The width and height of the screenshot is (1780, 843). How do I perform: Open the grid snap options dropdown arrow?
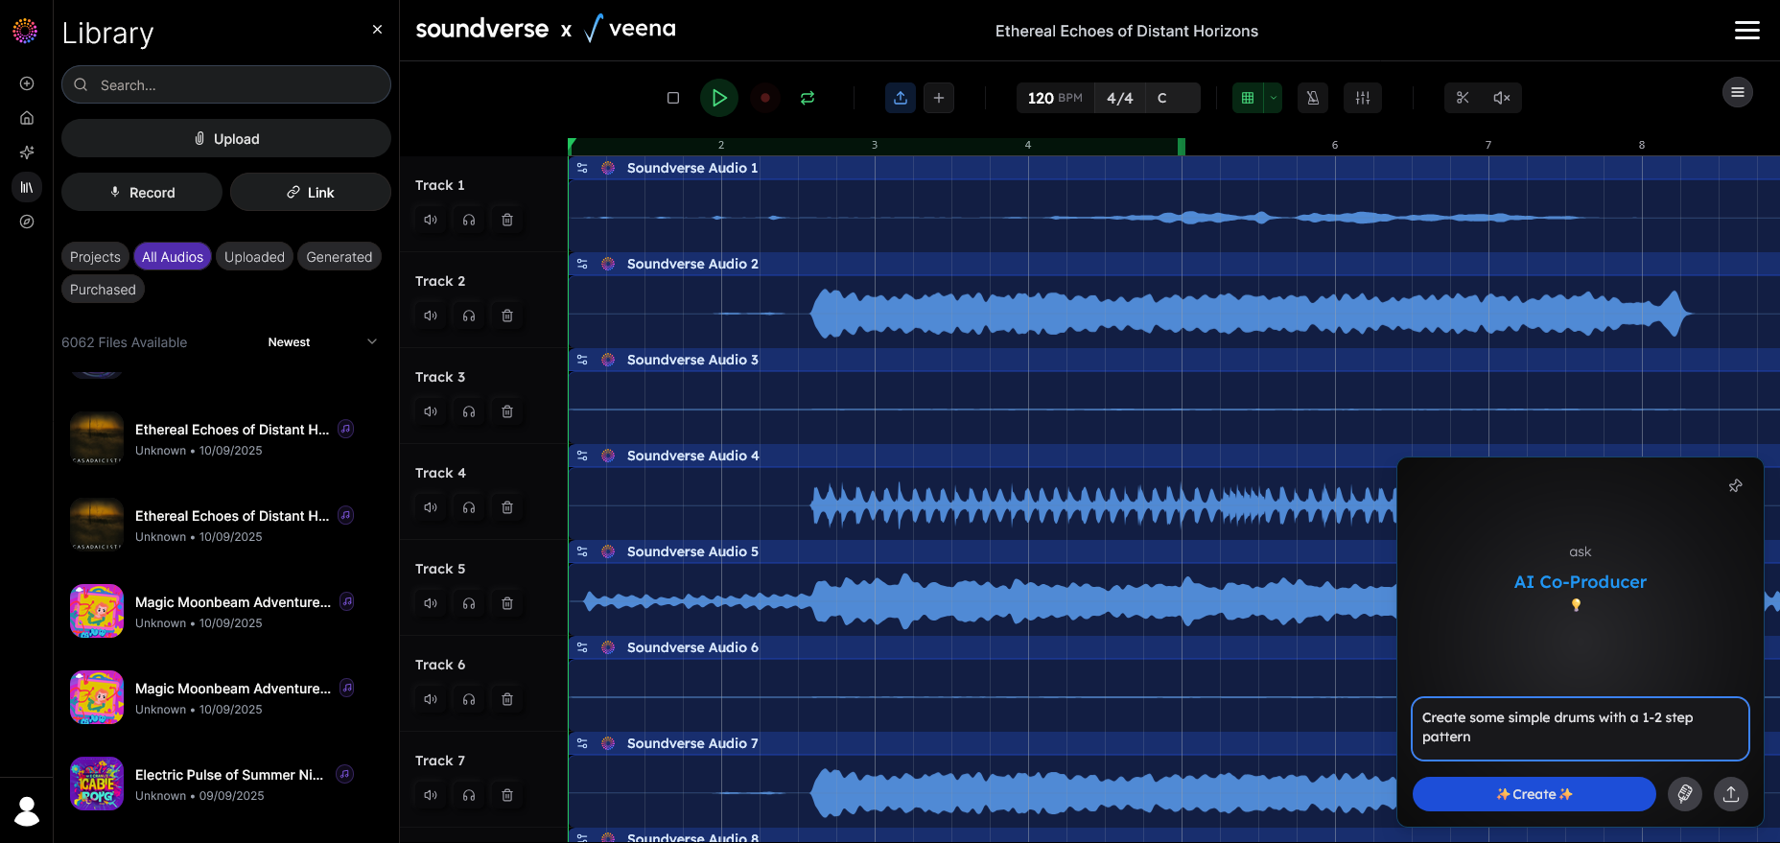(x=1274, y=98)
